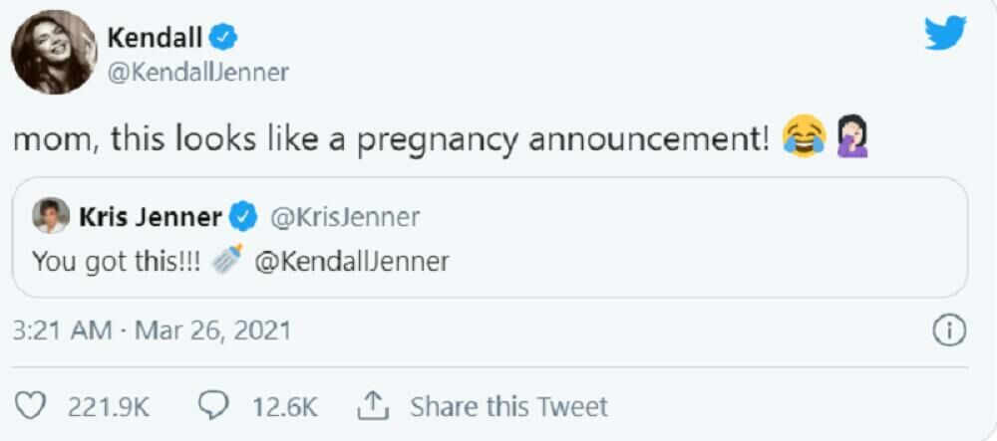Open the tweet info circle icon
Viewport: 997px width, 441px height.
949,331
